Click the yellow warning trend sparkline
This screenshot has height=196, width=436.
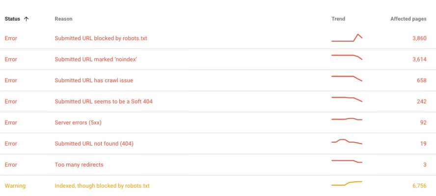347,183
